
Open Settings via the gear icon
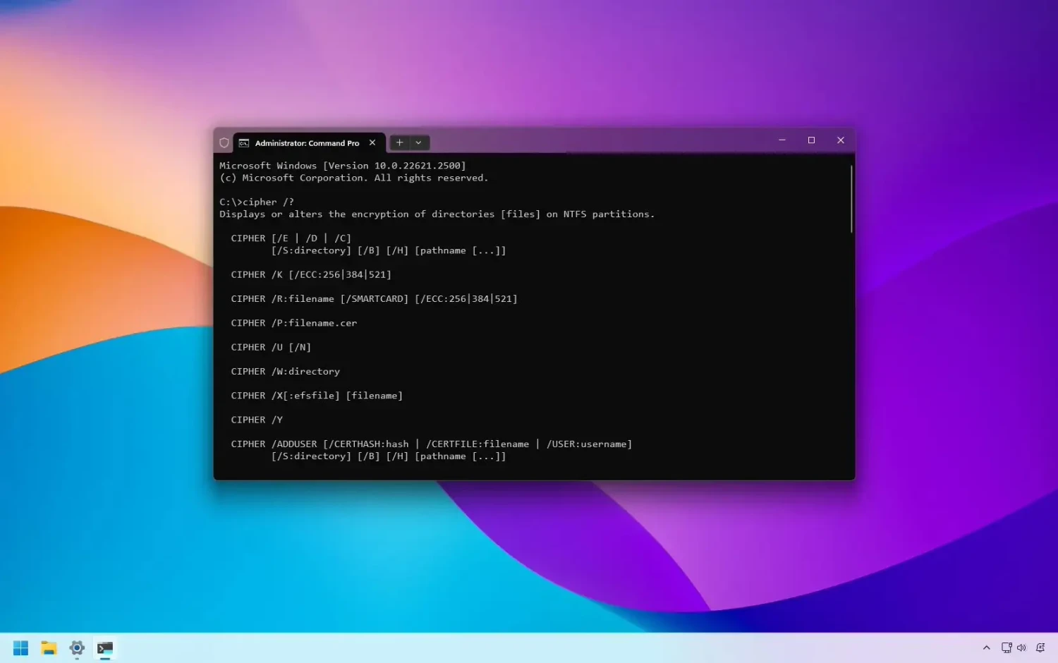point(76,647)
